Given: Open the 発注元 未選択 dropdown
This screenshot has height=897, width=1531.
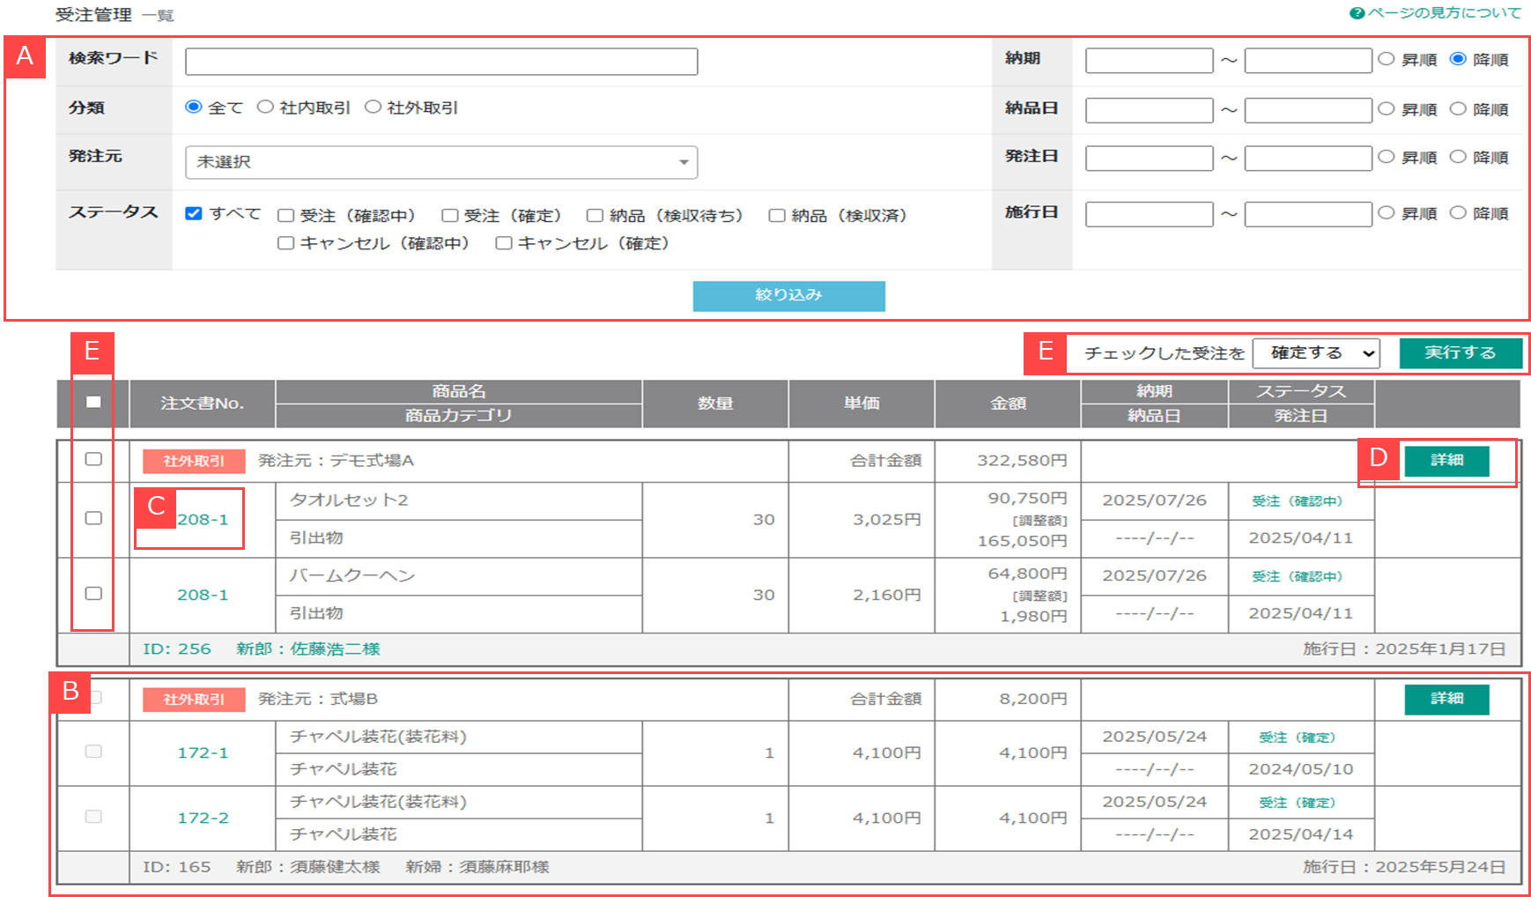Looking at the screenshot, I should point(441,162).
